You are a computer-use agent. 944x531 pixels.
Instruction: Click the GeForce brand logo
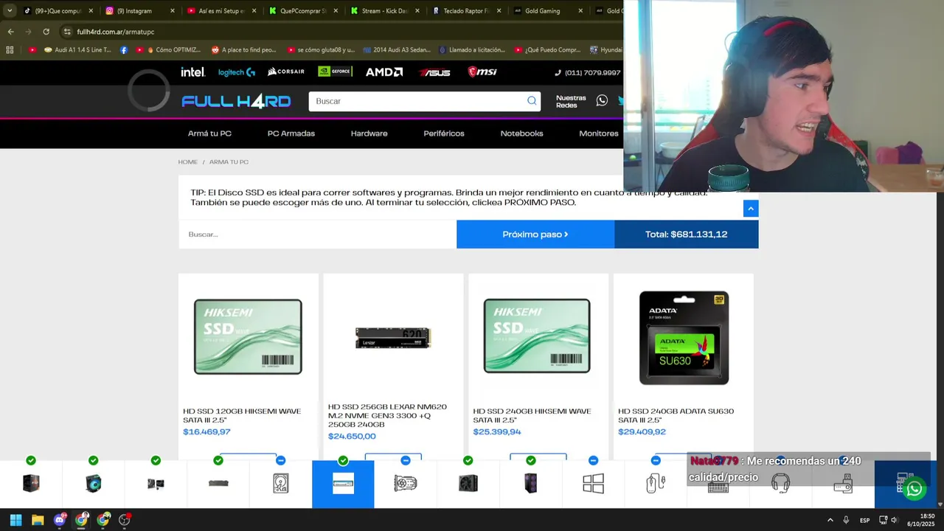(x=335, y=72)
